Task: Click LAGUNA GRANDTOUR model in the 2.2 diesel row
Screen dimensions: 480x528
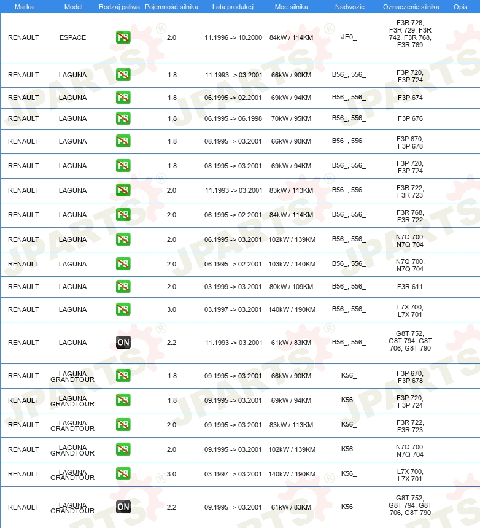Action: (72, 508)
